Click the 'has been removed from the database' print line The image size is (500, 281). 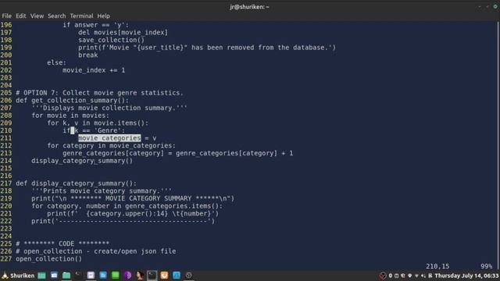coord(207,48)
